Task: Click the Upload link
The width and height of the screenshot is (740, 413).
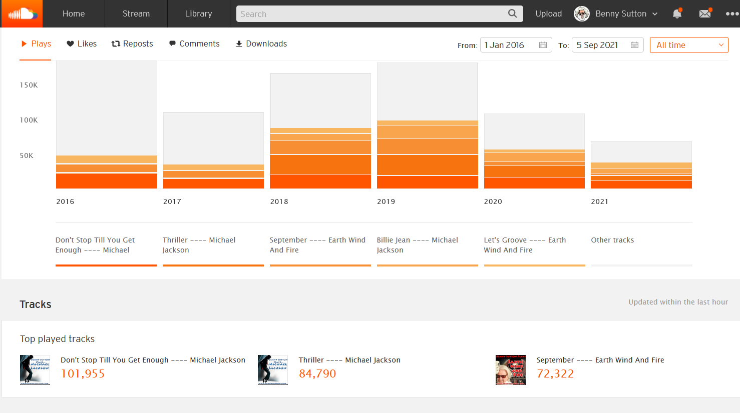Action: (x=548, y=13)
